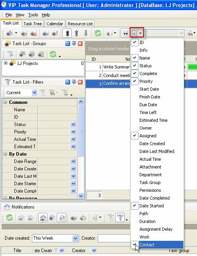Maximize the Task List - Filters panel
The image size is (197, 256).
click(x=67, y=82)
